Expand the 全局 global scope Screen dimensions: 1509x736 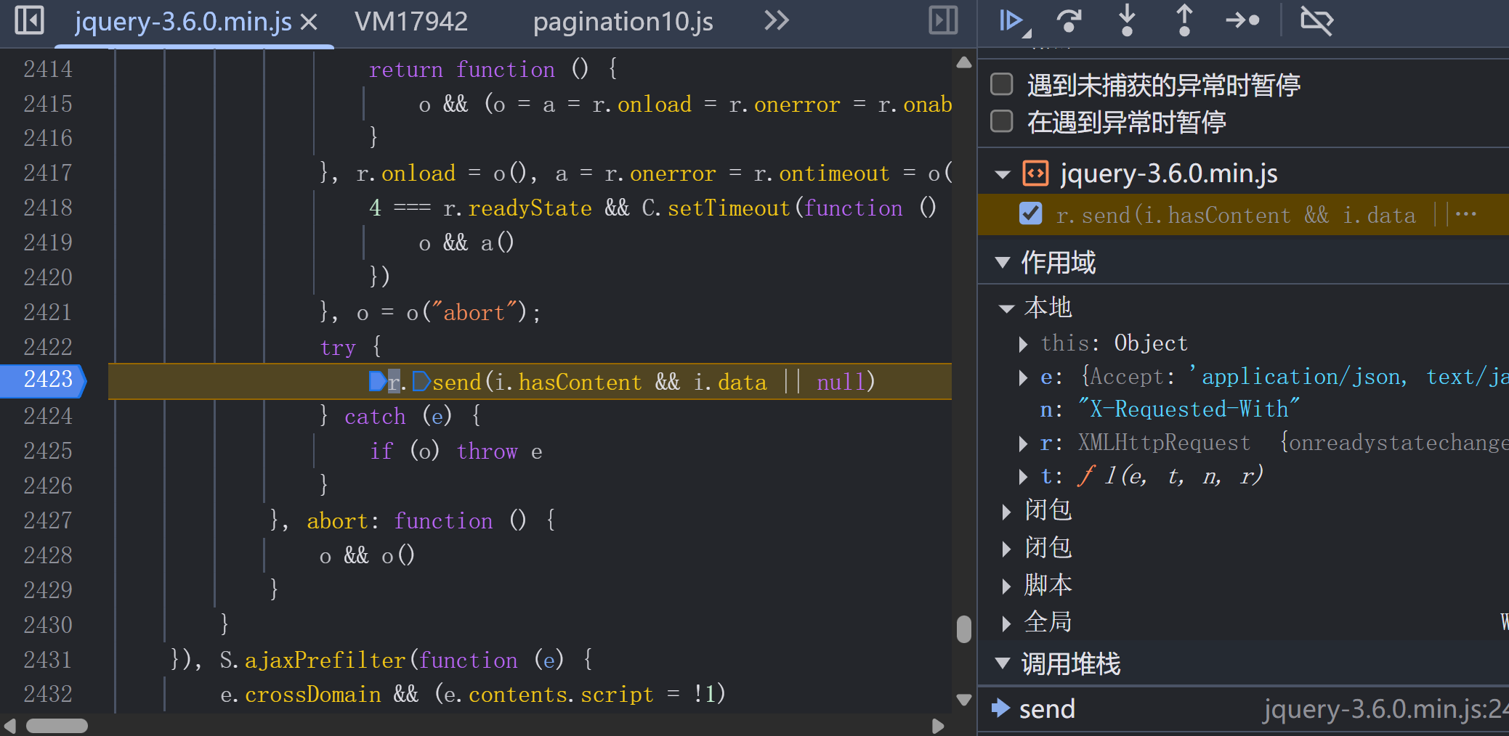click(1006, 623)
